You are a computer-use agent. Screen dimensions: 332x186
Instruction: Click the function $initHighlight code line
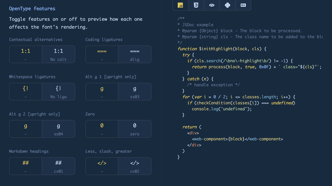point(222,49)
